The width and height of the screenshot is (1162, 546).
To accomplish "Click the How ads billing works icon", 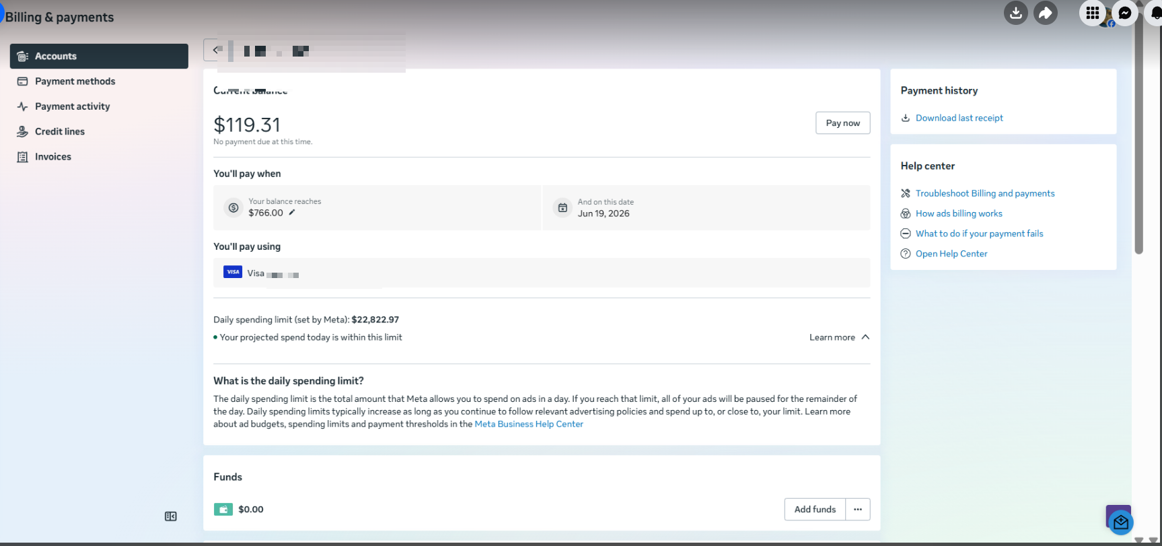I will point(906,213).
